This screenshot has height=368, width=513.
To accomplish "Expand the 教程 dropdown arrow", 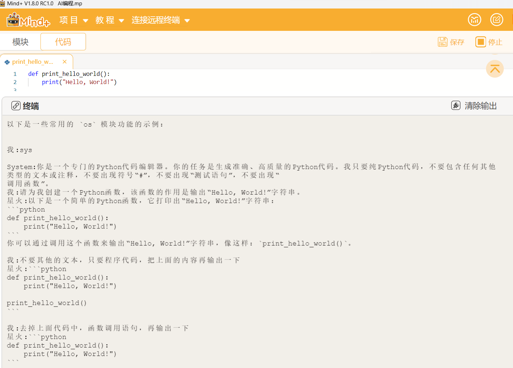I will click(x=121, y=21).
